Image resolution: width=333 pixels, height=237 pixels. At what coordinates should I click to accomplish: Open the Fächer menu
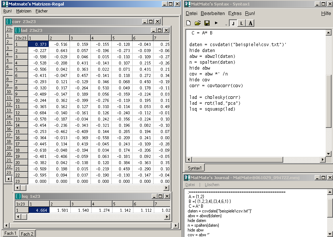point(41,11)
